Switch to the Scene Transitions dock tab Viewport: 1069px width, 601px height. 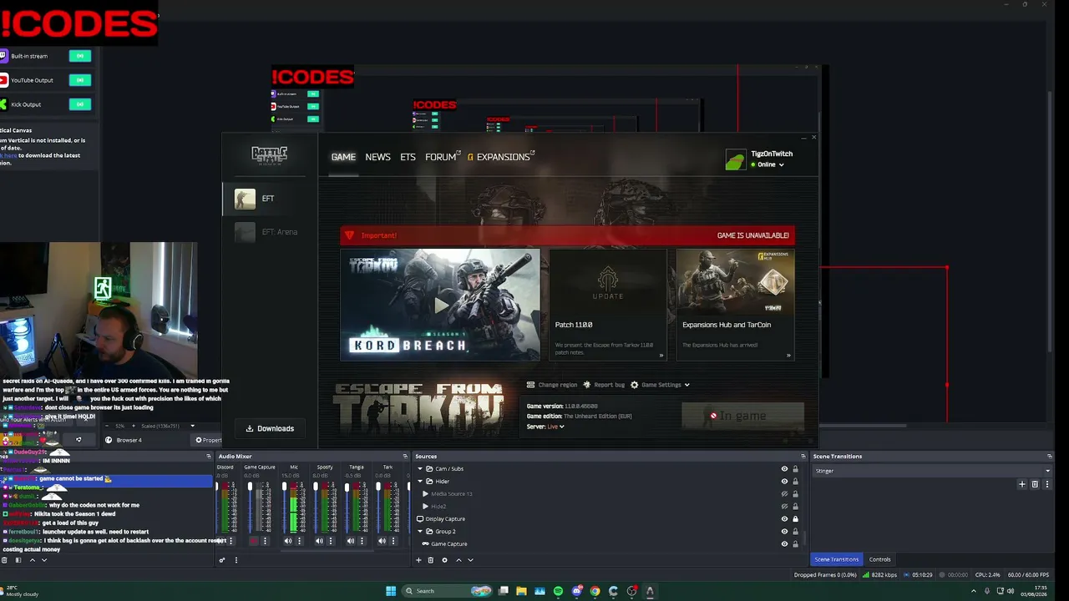pos(836,559)
